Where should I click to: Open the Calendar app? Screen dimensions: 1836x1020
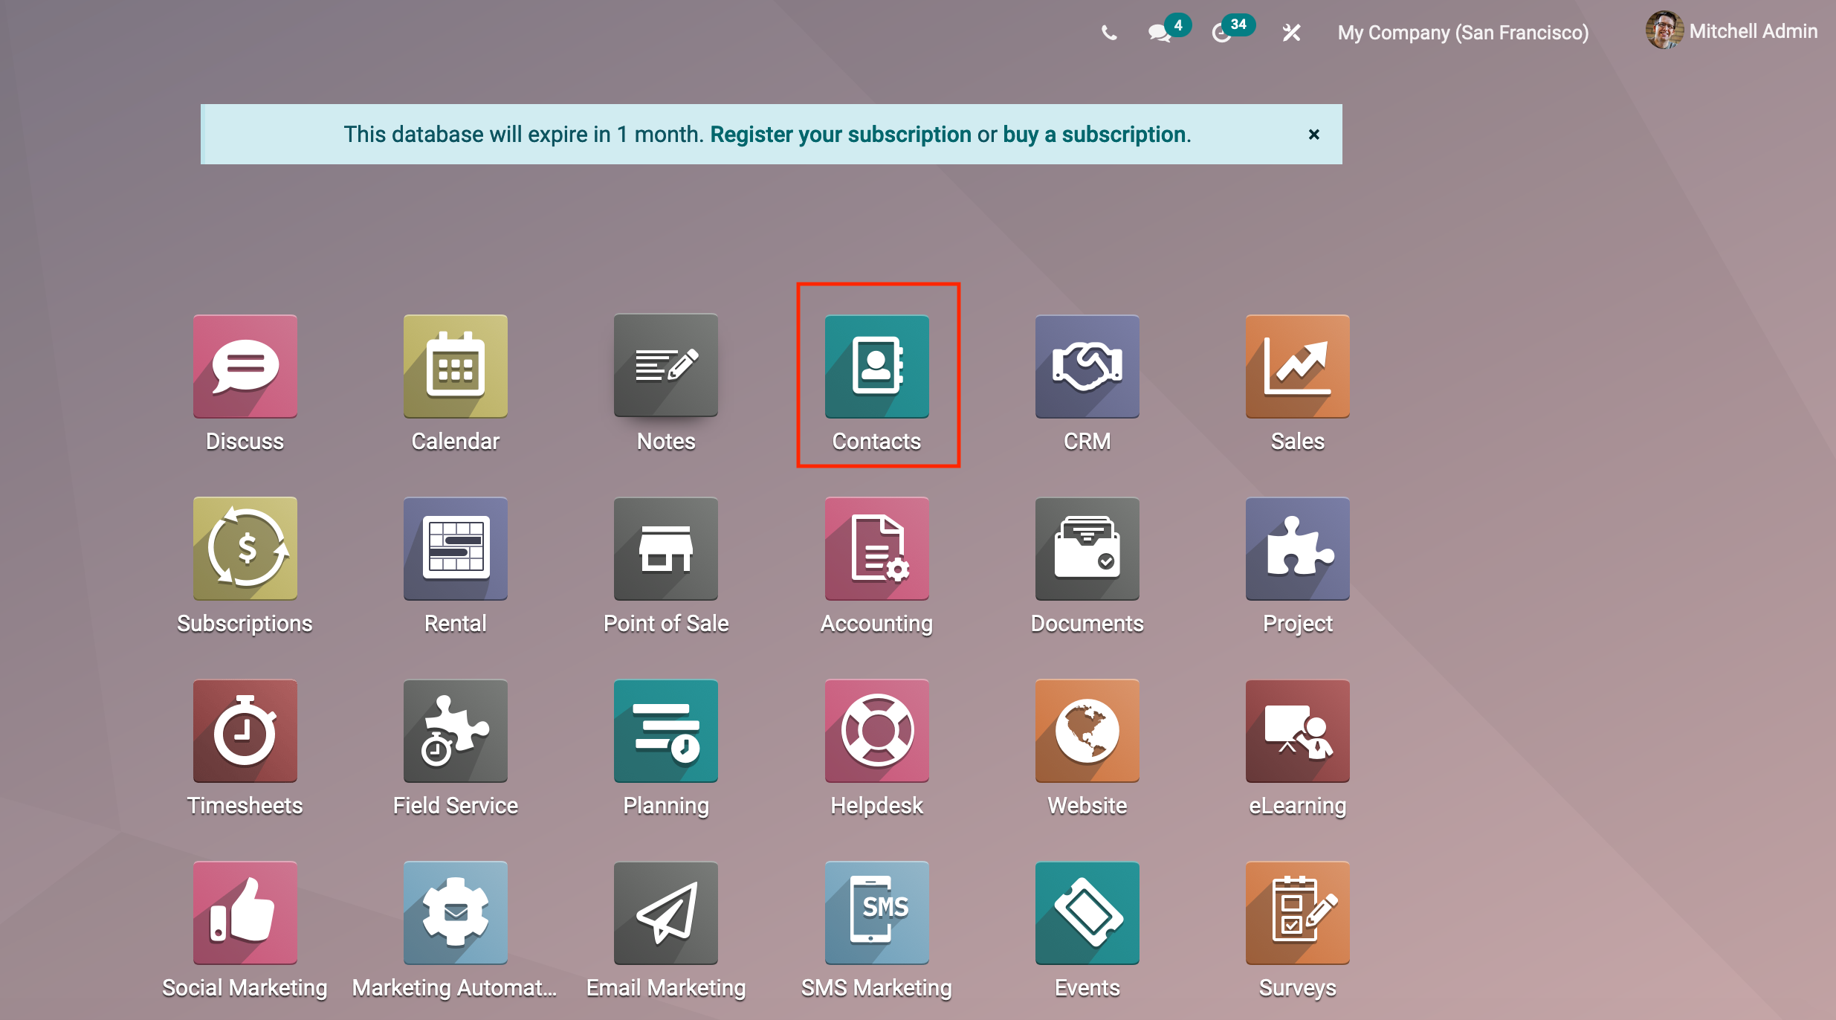(456, 367)
